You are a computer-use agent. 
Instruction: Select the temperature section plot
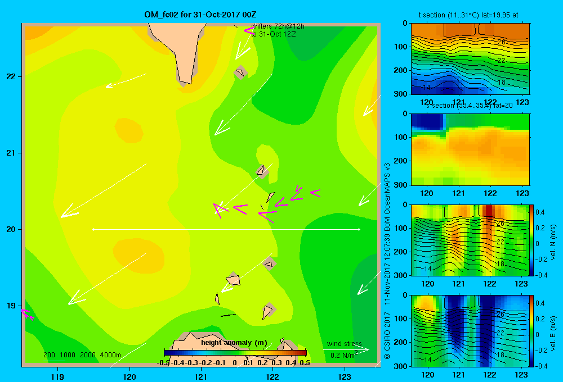pyautogui.click(x=470, y=59)
